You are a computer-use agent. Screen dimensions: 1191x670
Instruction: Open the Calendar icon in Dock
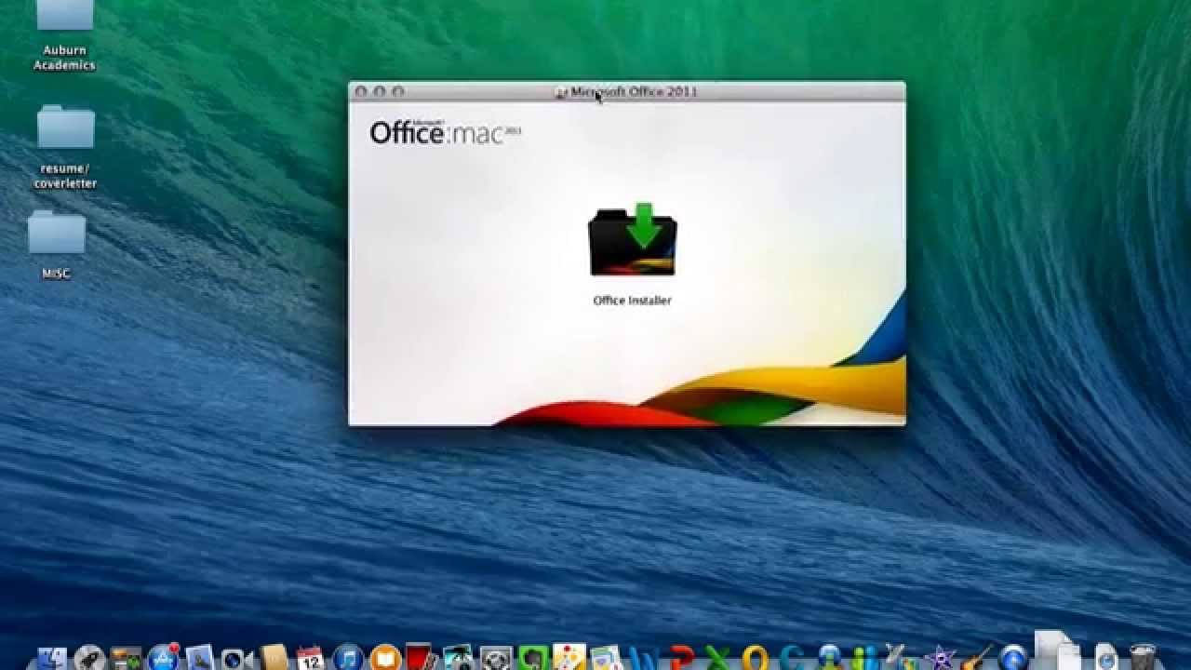tap(310, 657)
